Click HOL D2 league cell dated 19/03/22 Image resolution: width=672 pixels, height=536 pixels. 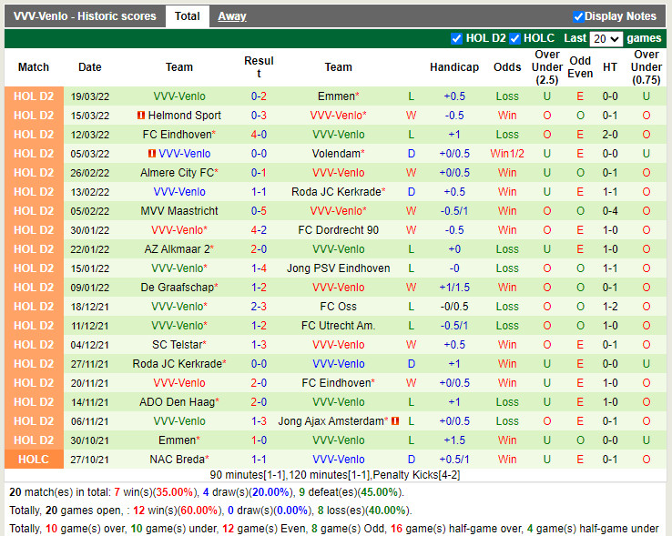coord(34,96)
